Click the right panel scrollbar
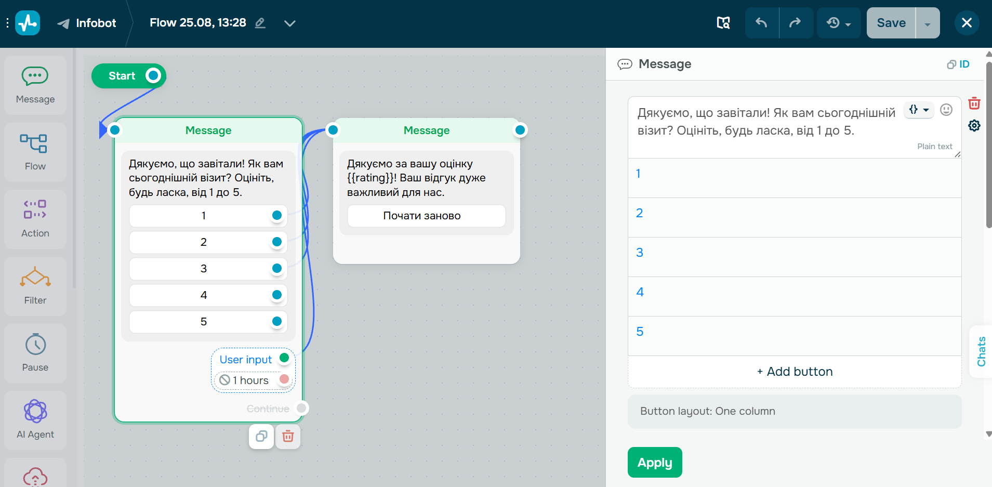The height and width of the screenshot is (487, 992). click(989, 146)
